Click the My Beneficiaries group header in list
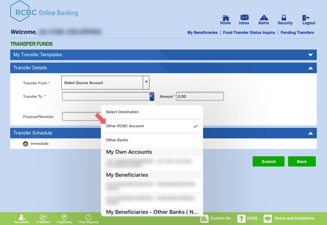This screenshot has width=327, height=225. (152, 175)
